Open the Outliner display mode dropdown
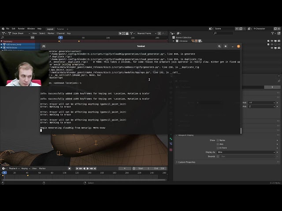Image resolution: width=282 pixels, height=211 pixels. [179, 33]
